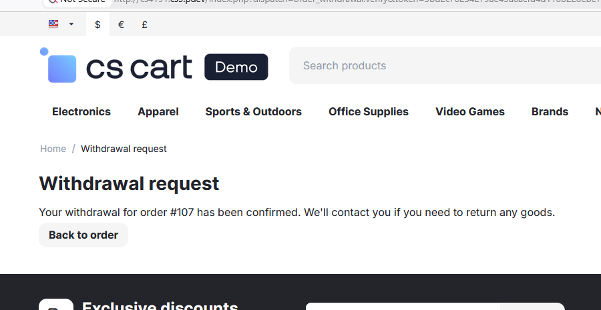Focus the Search products field
601x310 pixels.
pos(445,65)
